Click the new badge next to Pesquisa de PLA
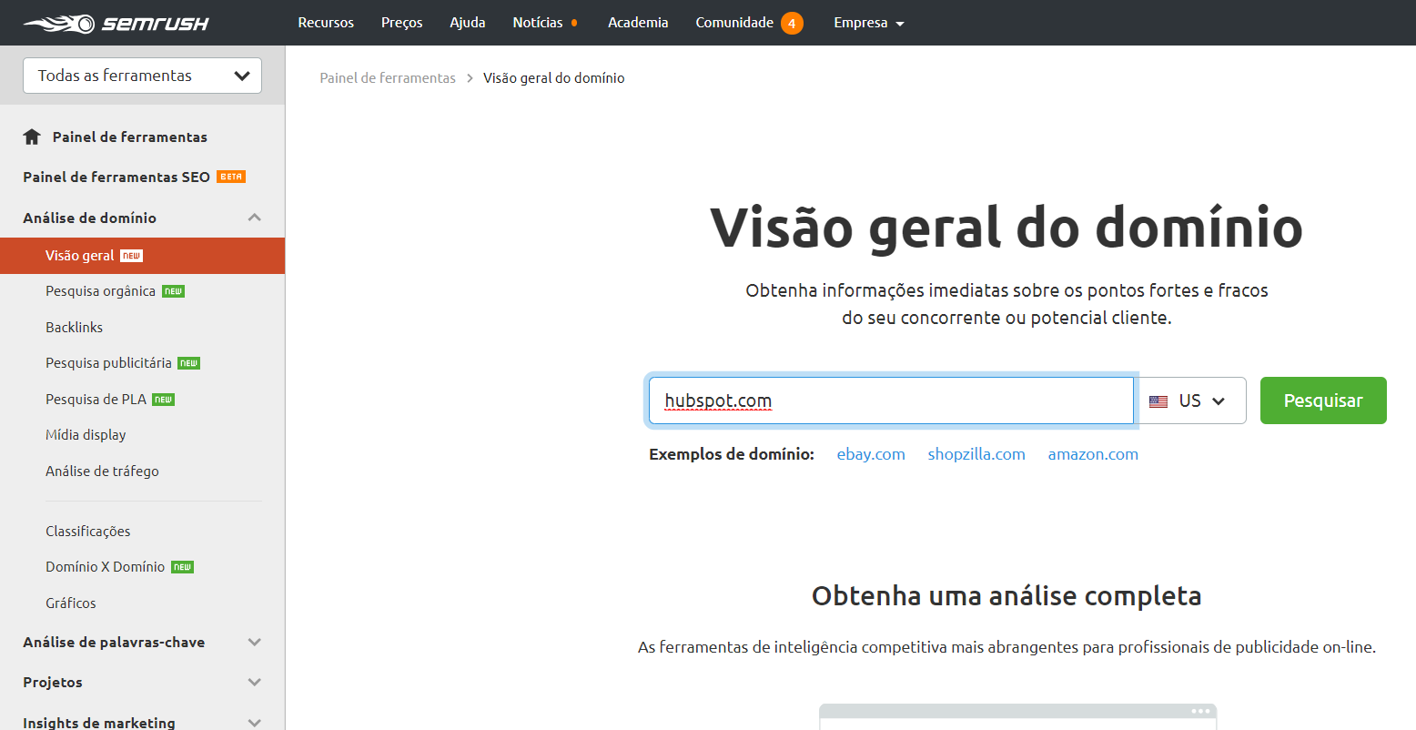The height and width of the screenshot is (730, 1416). click(x=164, y=400)
